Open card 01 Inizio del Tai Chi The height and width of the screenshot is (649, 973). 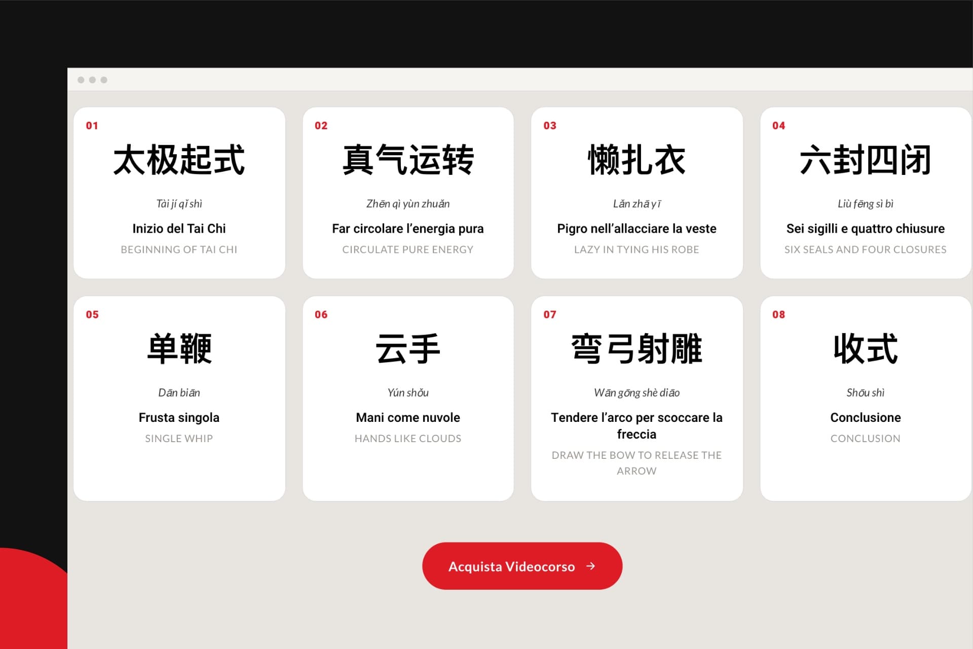(x=179, y=193)
